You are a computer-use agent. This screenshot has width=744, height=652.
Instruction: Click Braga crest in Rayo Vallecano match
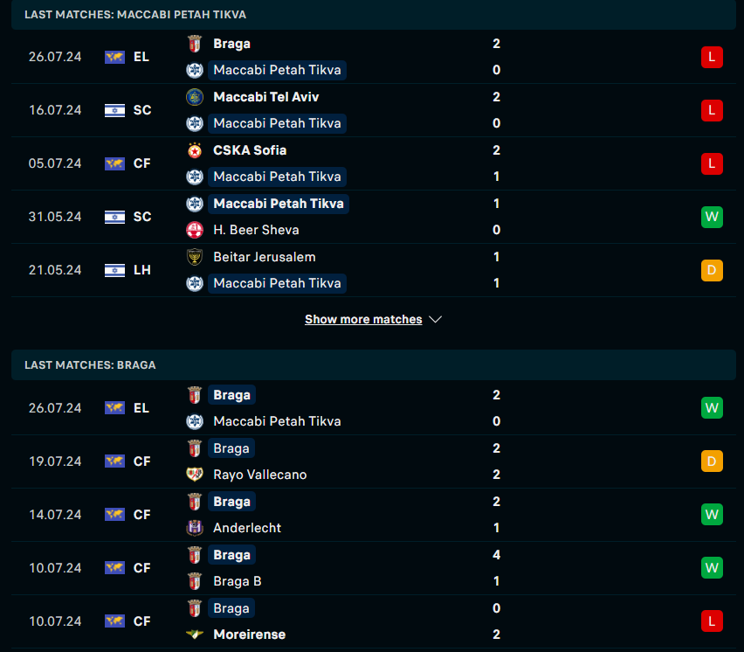click(195, 448)
